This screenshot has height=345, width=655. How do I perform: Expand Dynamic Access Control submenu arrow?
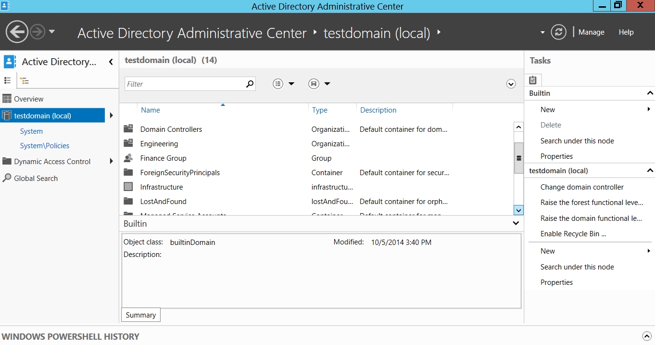click(x=112, y=161)
